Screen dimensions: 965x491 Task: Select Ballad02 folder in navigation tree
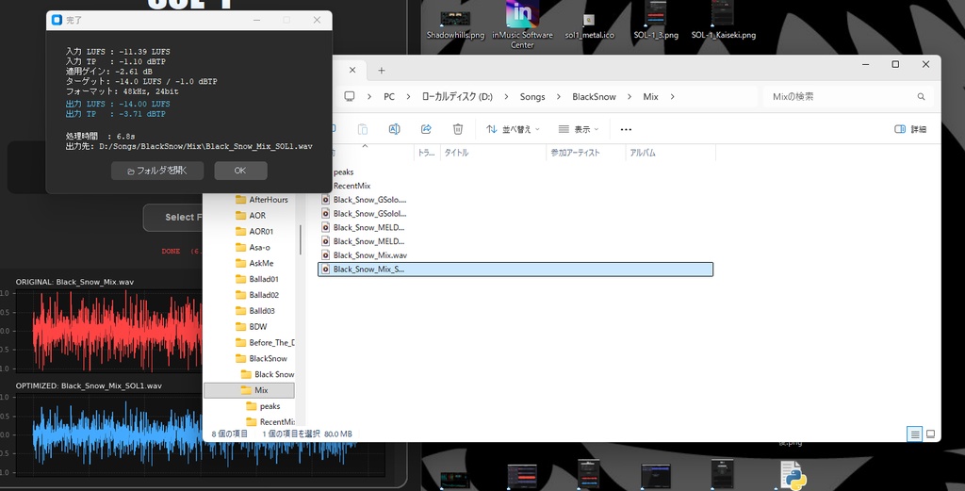[x=258, y=295]
